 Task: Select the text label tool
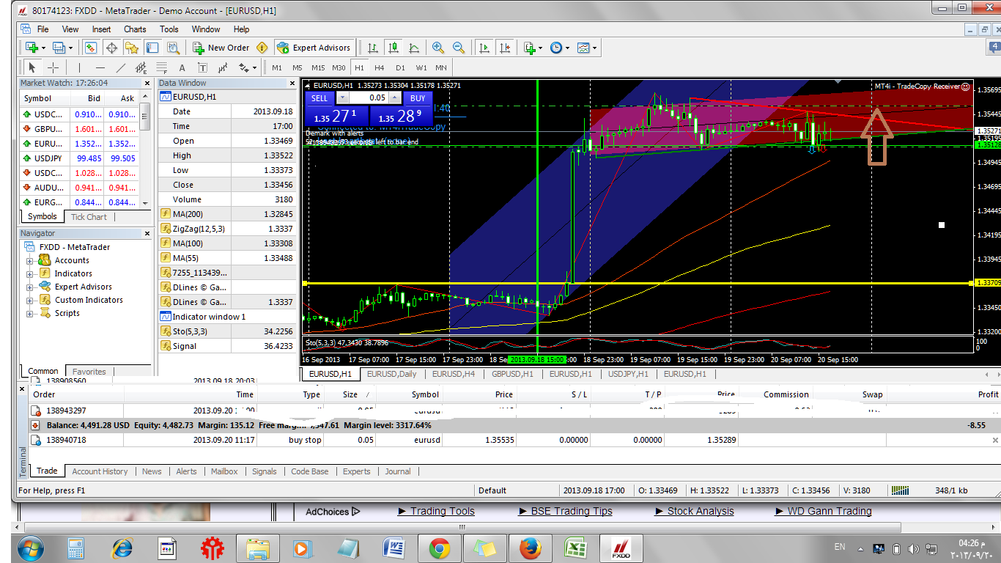pyautogui.click(x=202, y=67)
